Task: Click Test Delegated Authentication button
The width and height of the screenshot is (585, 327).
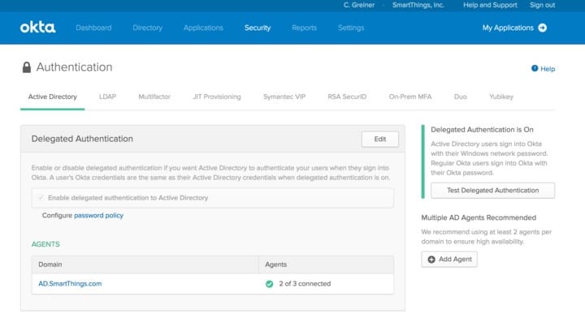Action: [x=492, y=191]
